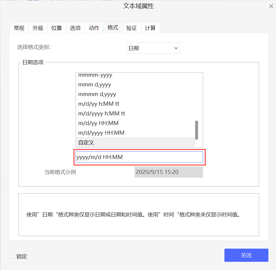Screen dimensions: 276x270
Task: Open the 外观 tab
Action: pyautogui.click(x=38, y=28)
